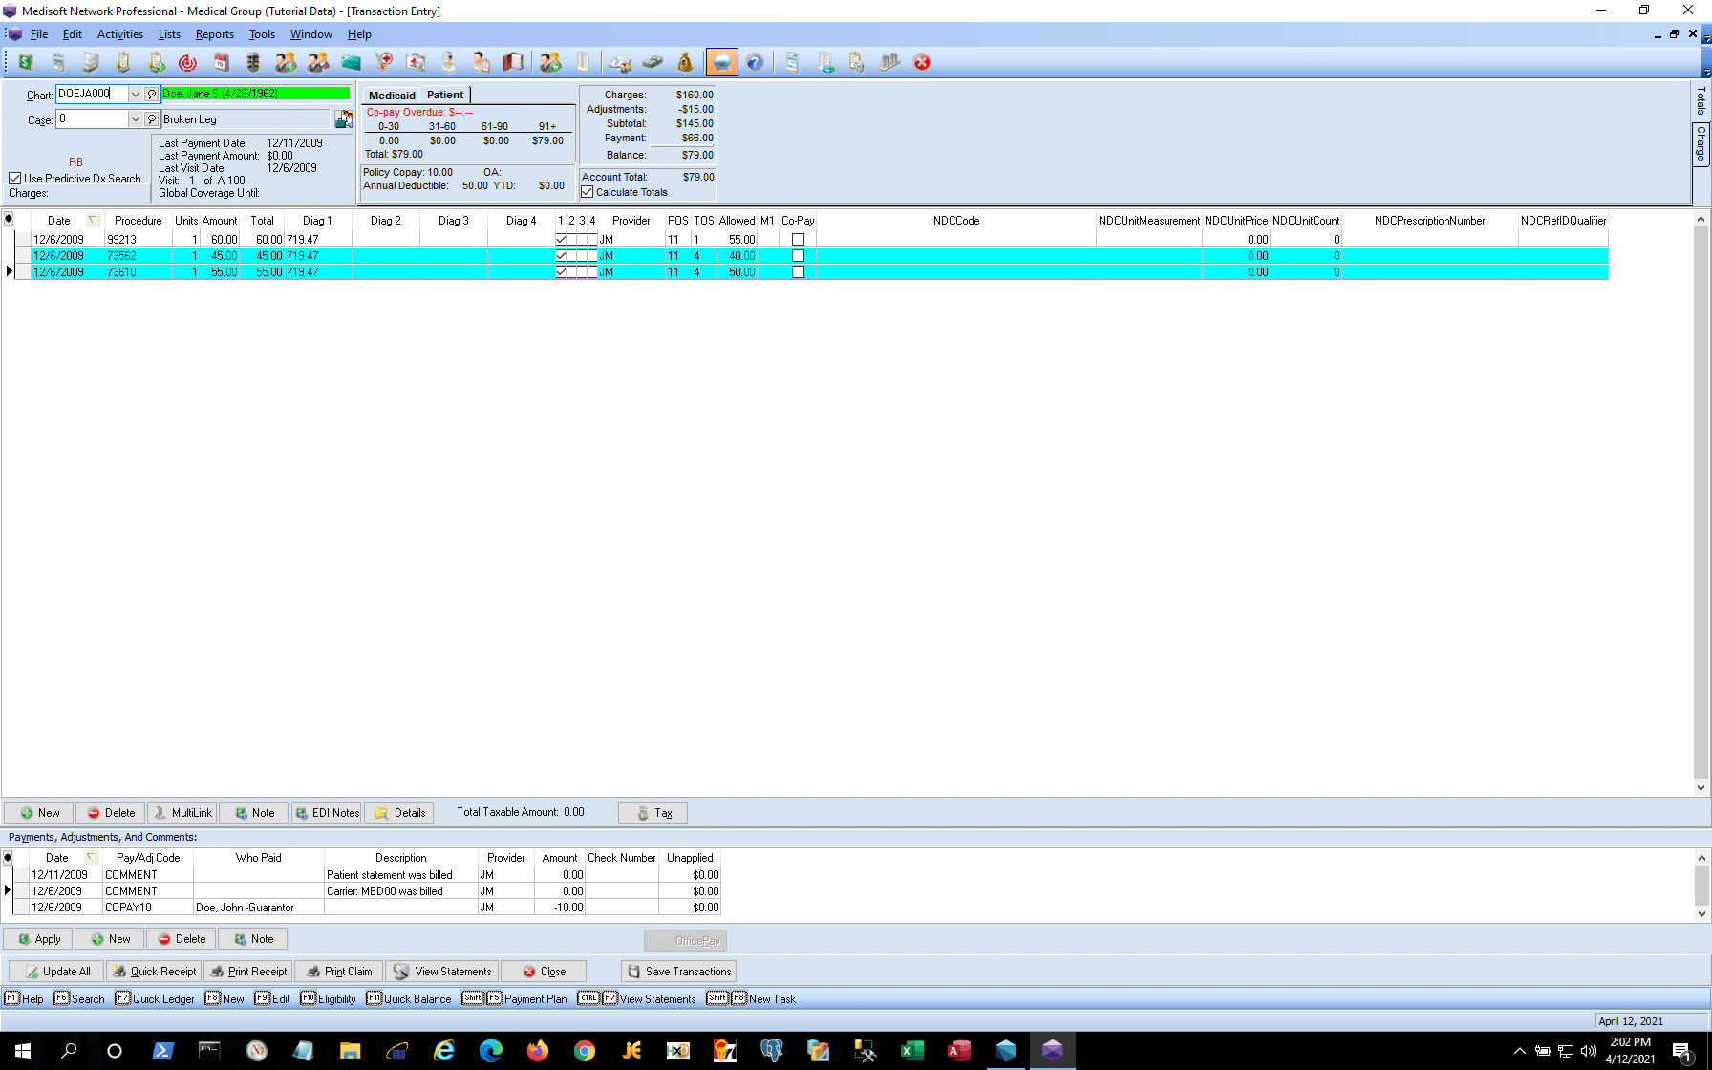Click payments grid scroll down arrow
This screenshot has width=1712, height=1070.
(x=1701, y=913)
